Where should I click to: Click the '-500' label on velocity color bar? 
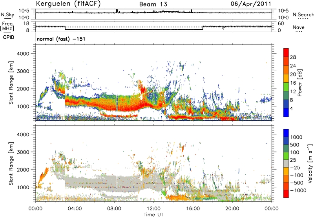point(296,183)
